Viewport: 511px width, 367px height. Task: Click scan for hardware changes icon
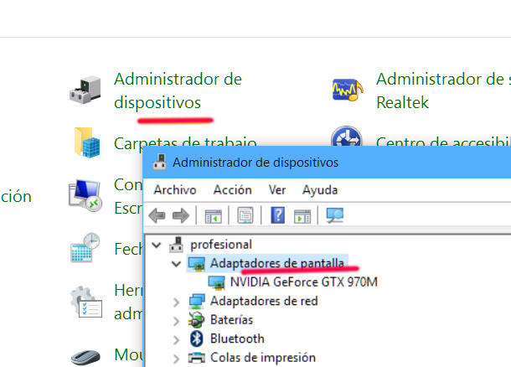click(x=335, y=215)
